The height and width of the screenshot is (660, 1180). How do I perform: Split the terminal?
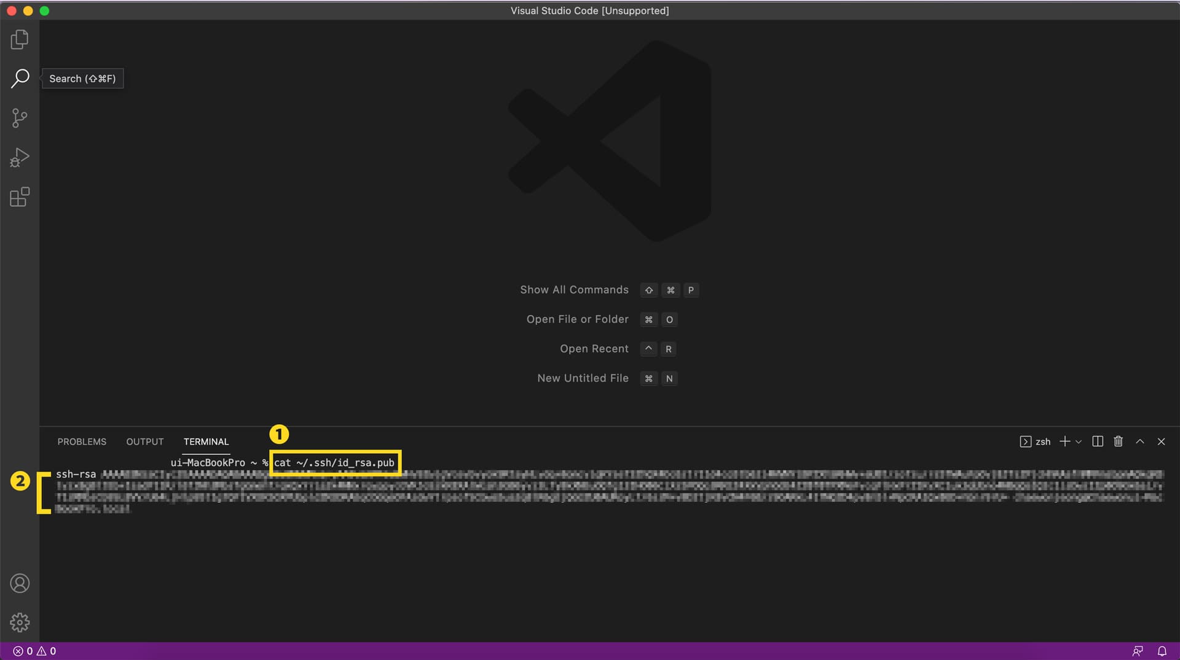(1098, 441)
